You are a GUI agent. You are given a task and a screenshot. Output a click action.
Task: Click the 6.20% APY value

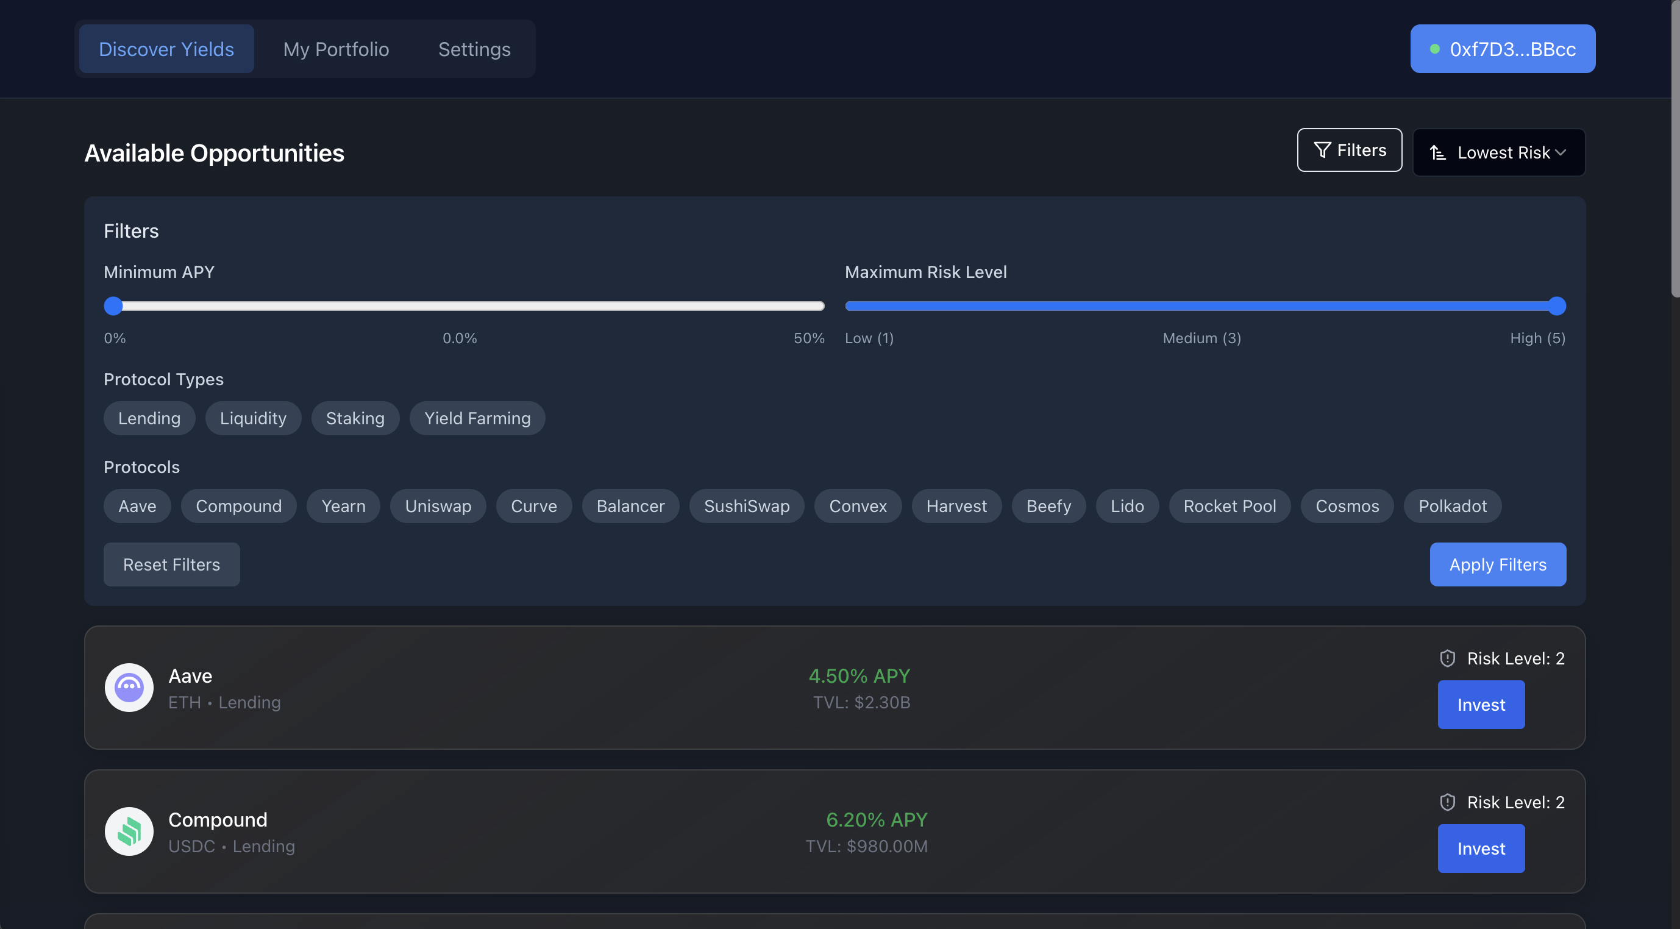pos(877,819)
